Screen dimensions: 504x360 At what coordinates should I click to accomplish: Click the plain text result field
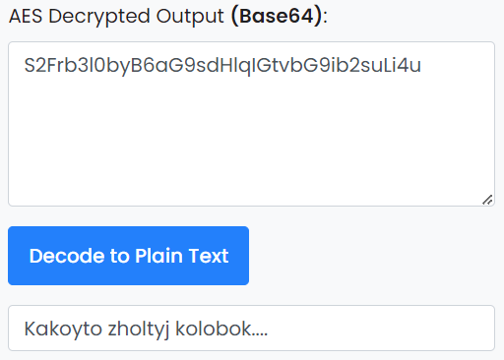(x=251, y=329)
